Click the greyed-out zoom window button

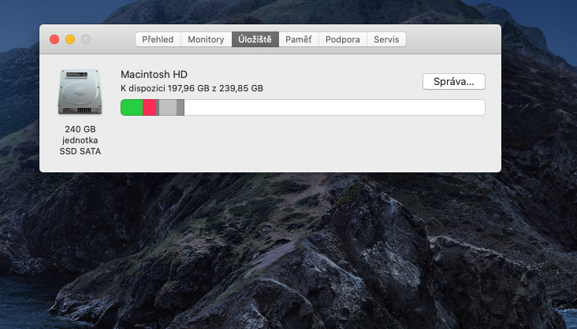pyautogui.click(x=86, y=39)
